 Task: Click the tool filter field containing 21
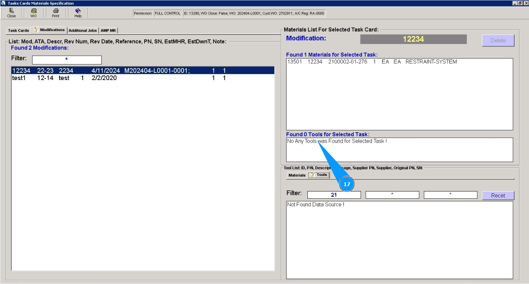pos(334,195)
